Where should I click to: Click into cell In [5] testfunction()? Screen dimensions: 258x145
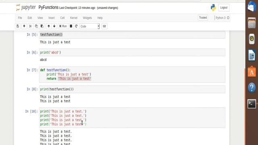(132, 35)
